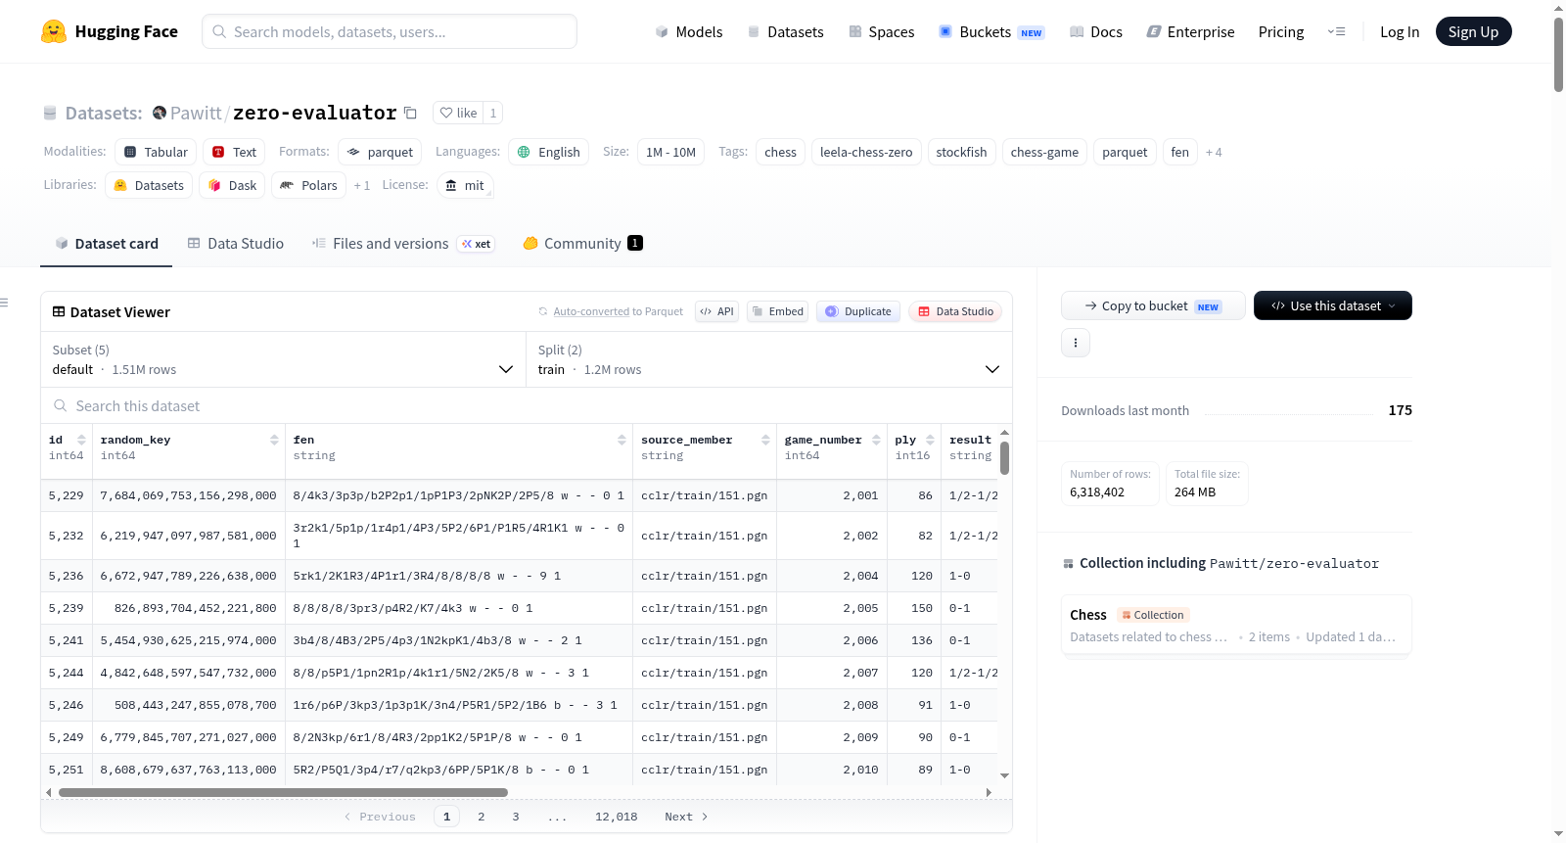
Task: Open the Docs page
Action: [x=1095, y=31]
